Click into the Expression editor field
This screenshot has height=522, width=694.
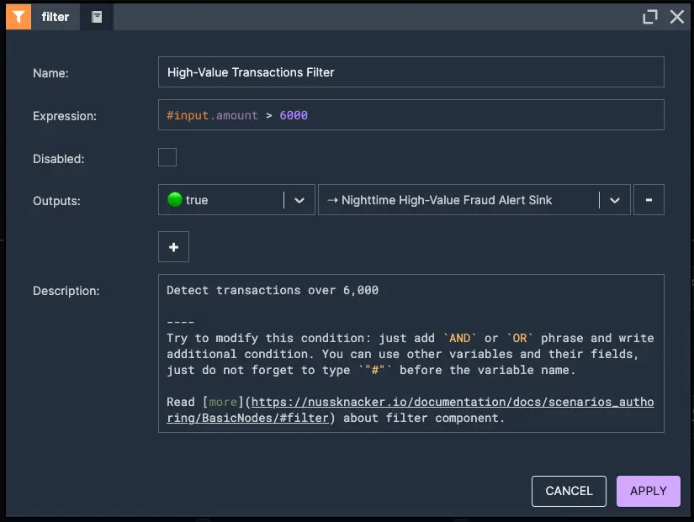coord(411,115)
